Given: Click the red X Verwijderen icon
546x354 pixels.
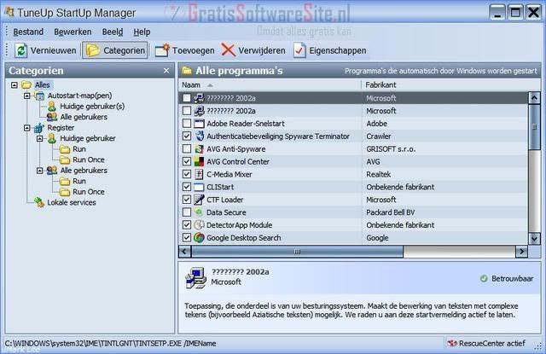Looking at the screenshot, I should click(x=228, y=50).
